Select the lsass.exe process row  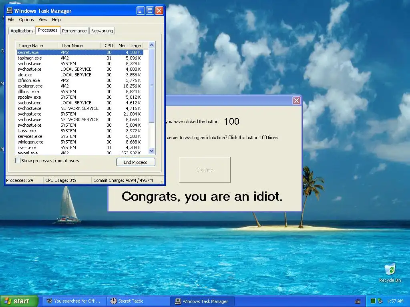click(80, 131)
